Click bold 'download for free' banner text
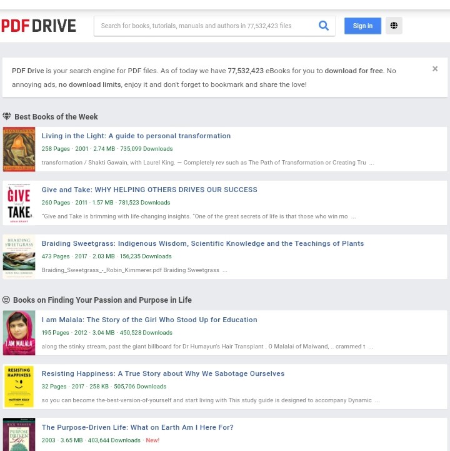 [x=354, y=71]
